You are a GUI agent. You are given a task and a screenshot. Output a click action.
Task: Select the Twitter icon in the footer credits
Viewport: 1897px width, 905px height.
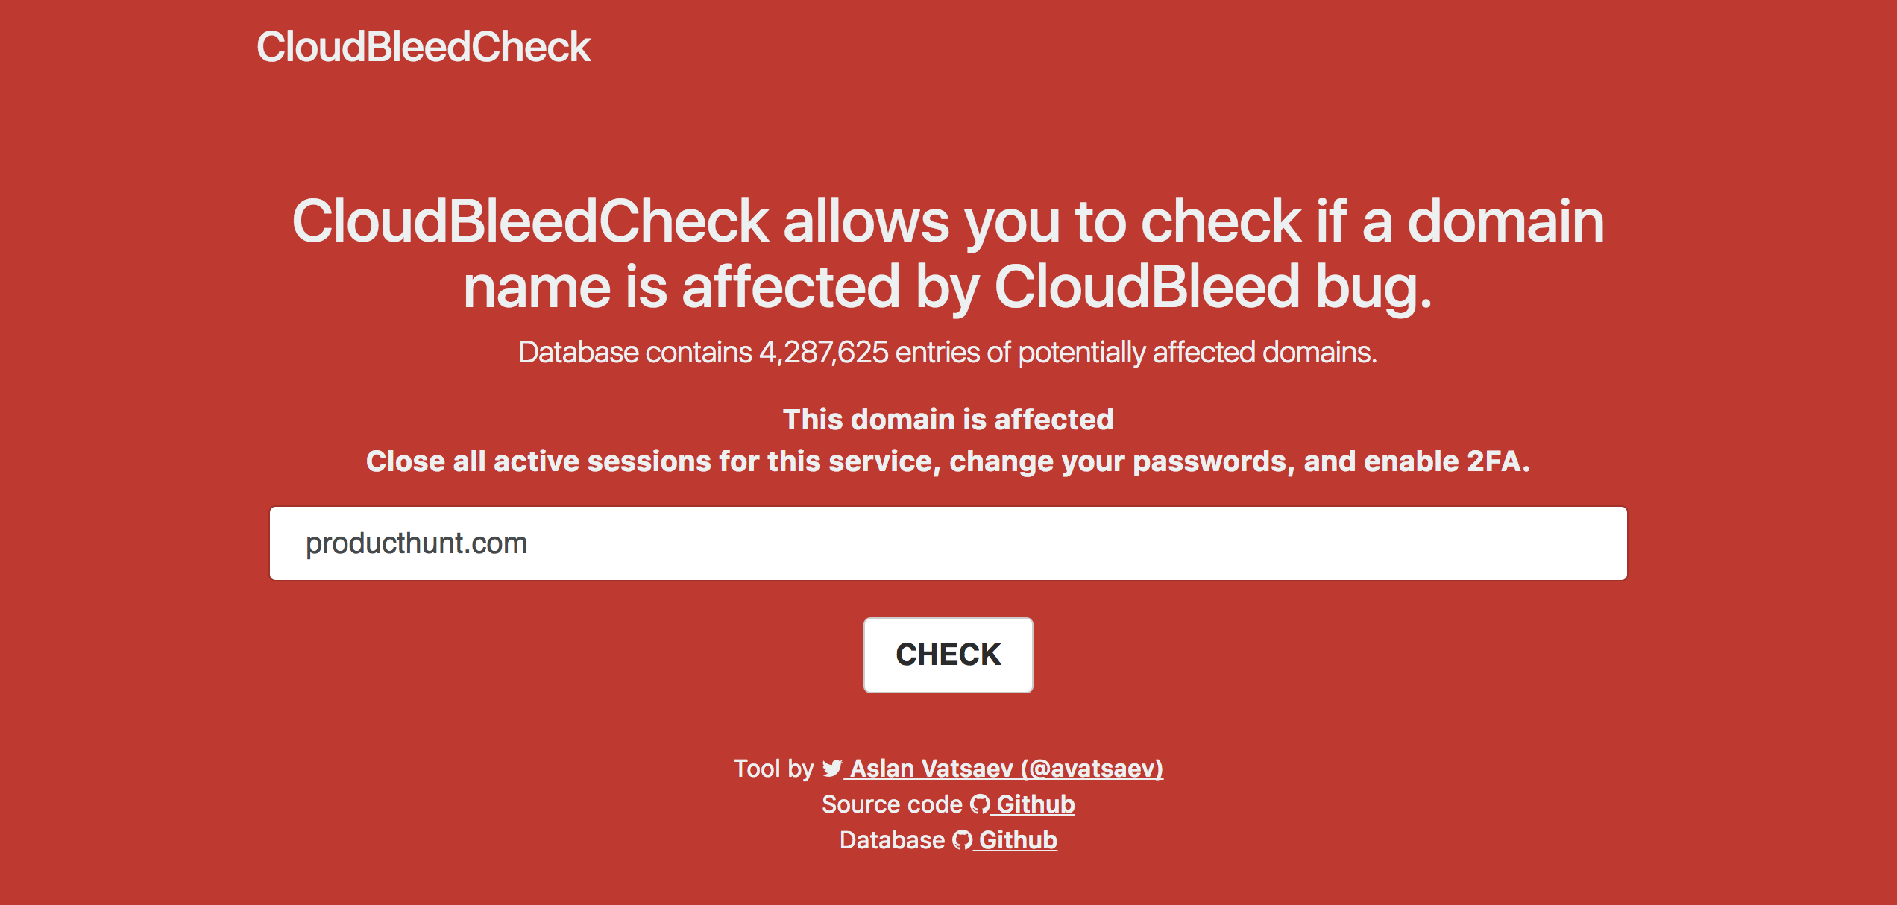pyautogui.click(x=831, y=769)
